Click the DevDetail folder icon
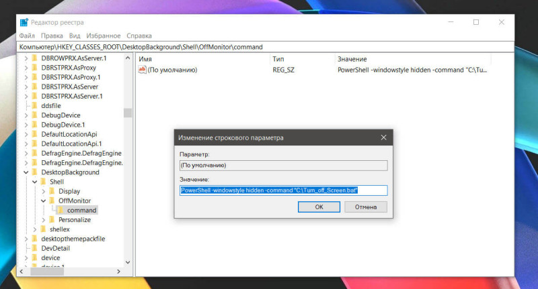Screen dimensions: 538x289 (34, 248)
